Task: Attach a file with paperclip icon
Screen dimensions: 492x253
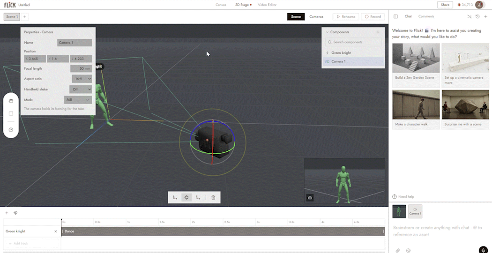Action: 397,251
